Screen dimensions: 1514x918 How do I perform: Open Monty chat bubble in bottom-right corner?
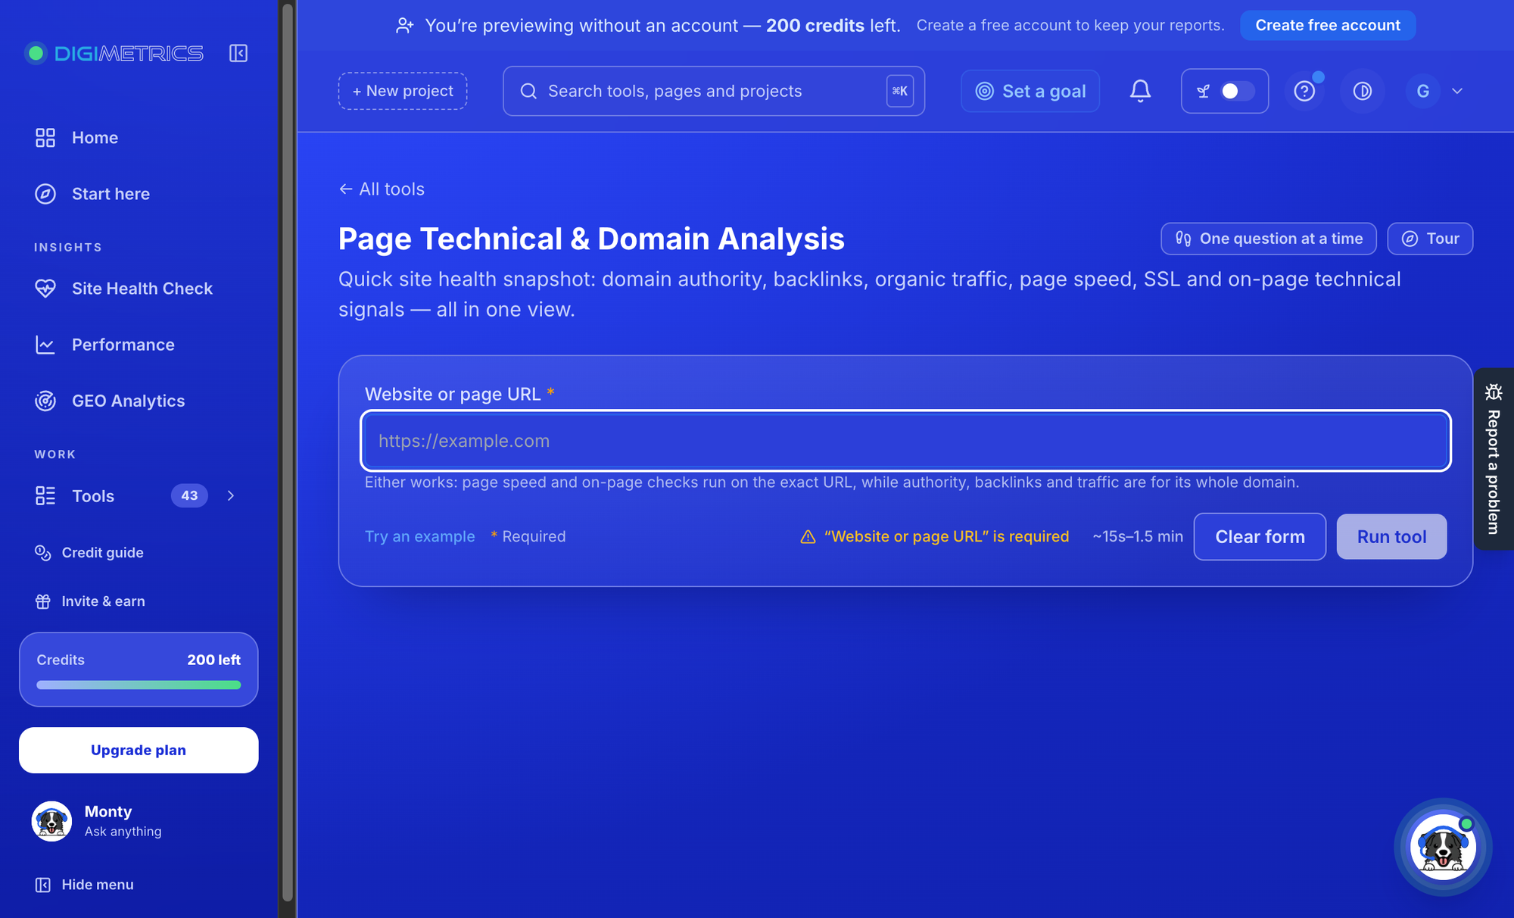point(1443,847)
